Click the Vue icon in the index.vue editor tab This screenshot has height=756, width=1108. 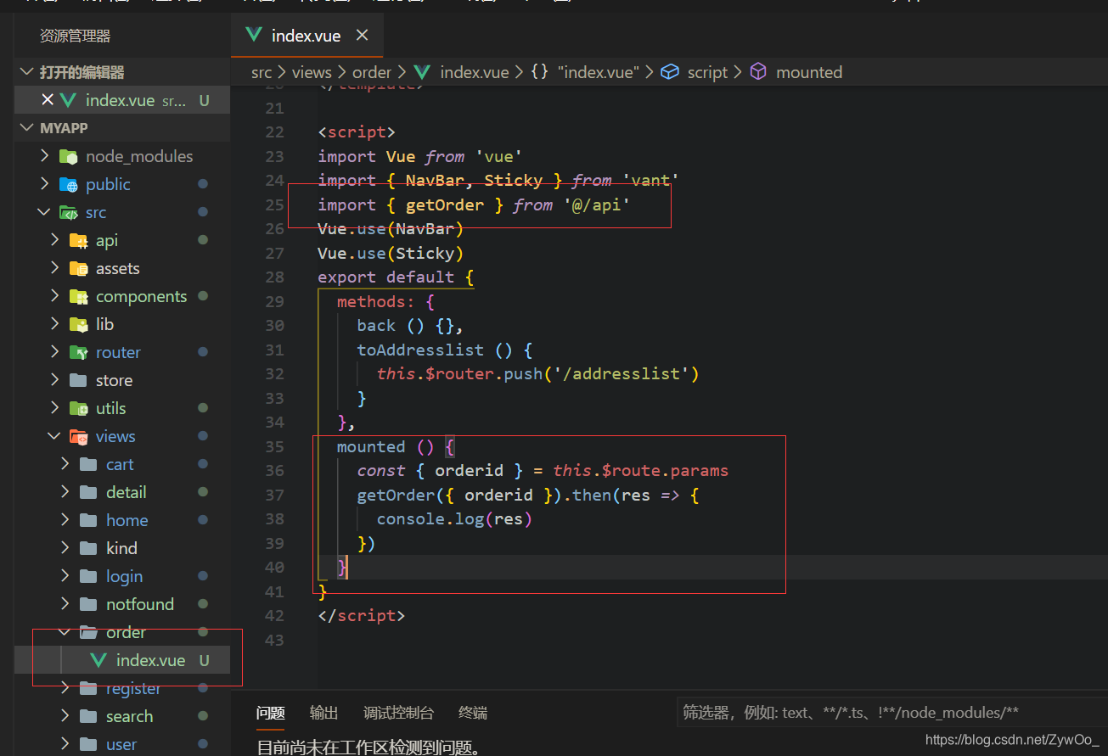pyautogui.click(x=253, y=35)
